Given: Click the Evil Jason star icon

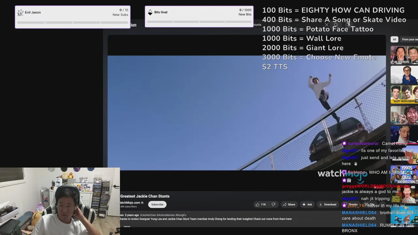Looking at the screenshot, I should tap(20, 12).
